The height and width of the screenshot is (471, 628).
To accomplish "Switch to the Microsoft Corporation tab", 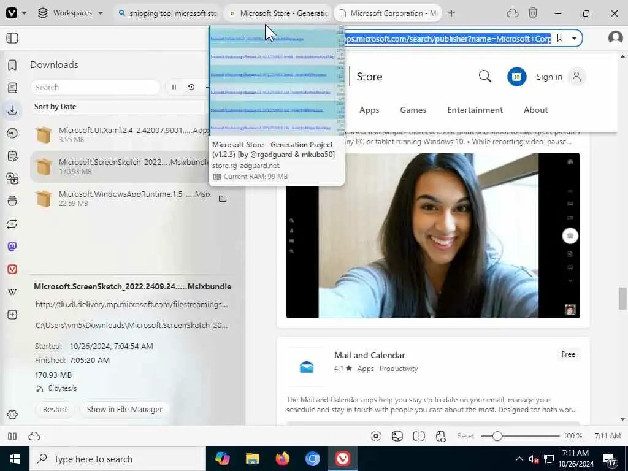I will tap(388, 13).
